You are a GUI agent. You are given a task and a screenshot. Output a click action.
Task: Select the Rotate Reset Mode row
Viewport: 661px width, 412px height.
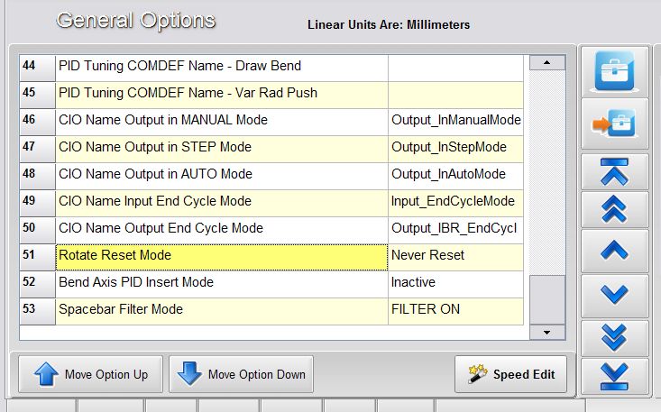tap(221, 256)
